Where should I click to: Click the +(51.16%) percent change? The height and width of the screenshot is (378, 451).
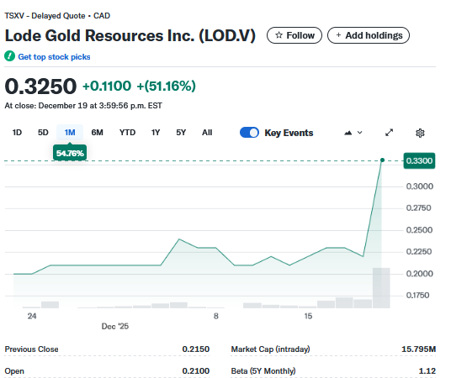[x=167, y=86]
